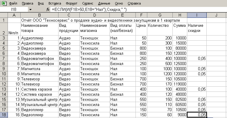Click the report title cell about Техносервис

pos(101,20)
